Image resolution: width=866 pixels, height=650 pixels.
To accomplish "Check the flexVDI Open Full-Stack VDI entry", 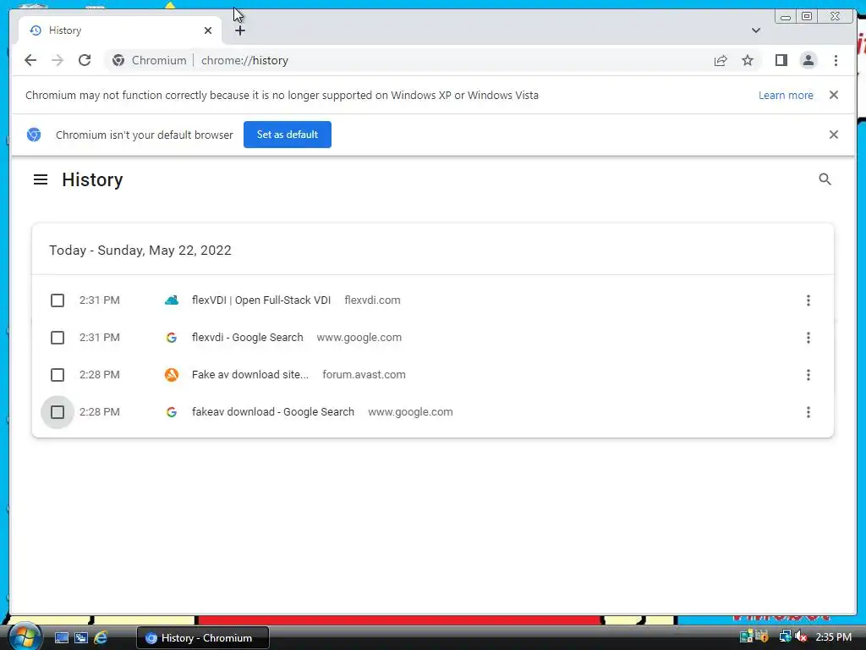I will pyautogui.click(x=58, y=300).
